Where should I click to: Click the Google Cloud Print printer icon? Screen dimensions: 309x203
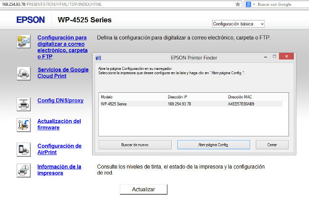pyautogui.click(x=24, y=74)
